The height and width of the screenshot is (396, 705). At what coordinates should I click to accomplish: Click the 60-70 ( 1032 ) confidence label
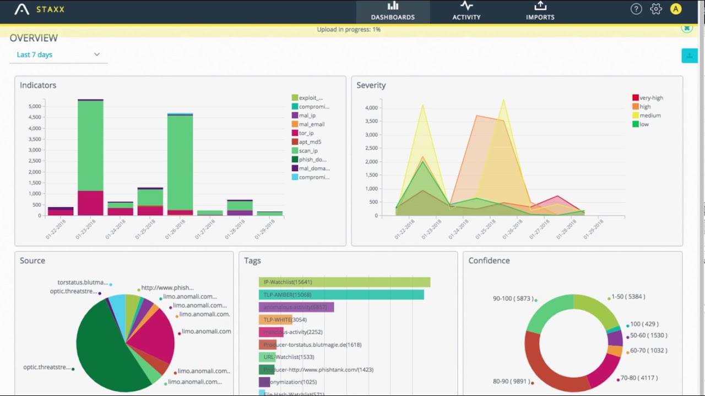coord(648,350)
